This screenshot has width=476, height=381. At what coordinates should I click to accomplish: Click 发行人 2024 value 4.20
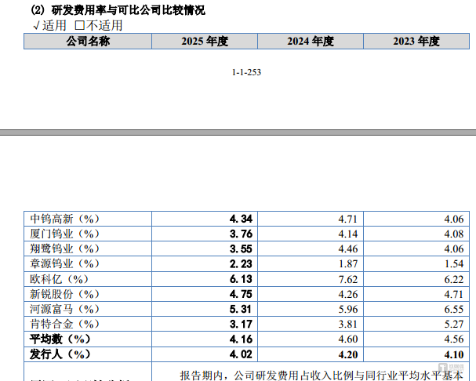(348, 354)
